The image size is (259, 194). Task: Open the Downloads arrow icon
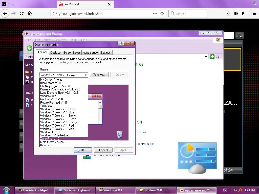228,14
